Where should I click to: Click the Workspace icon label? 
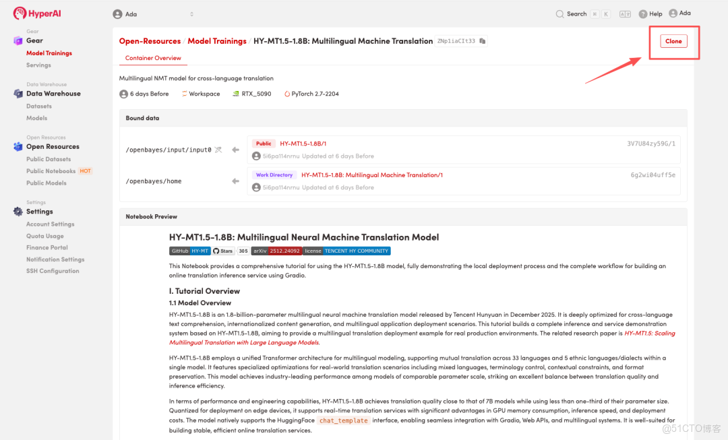201,94
